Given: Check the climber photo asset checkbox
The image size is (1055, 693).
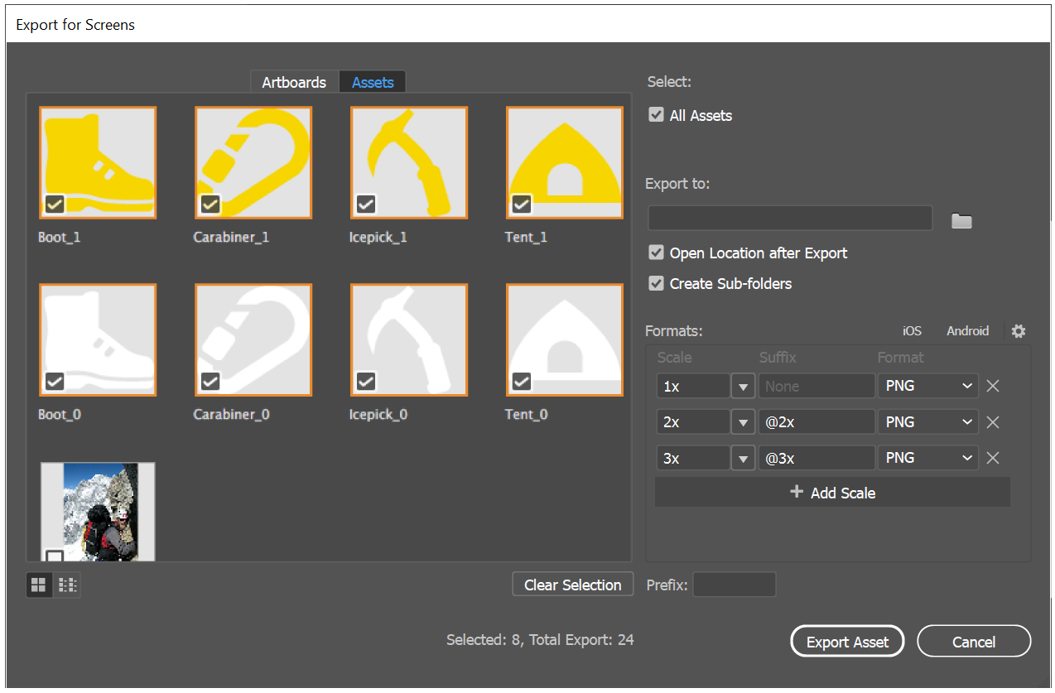Looking at the screenshot, I should point(55,556).
